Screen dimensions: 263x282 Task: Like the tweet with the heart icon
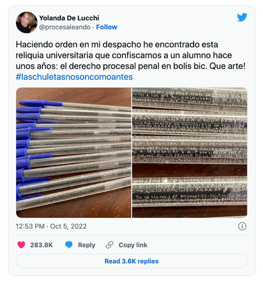(21, 245)
